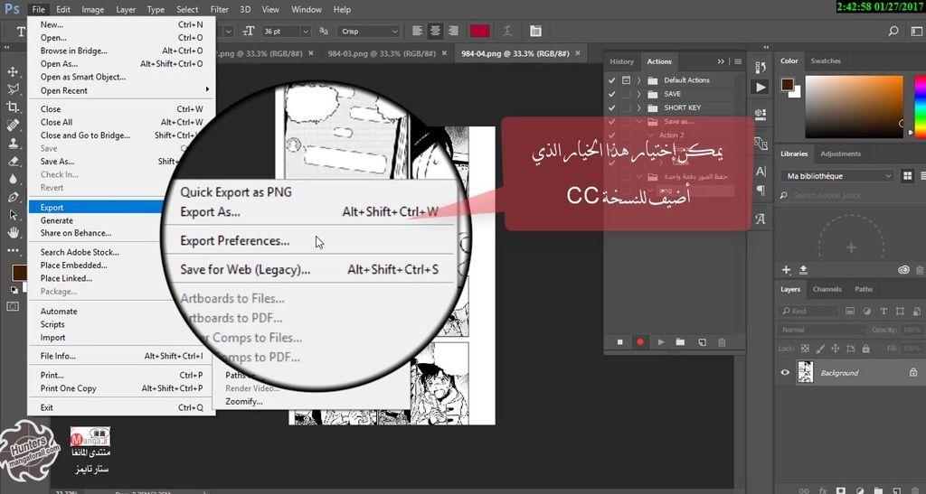Select the Move tool in toolbox
Viewport: 926px width, 494px height.
[13, 72]
